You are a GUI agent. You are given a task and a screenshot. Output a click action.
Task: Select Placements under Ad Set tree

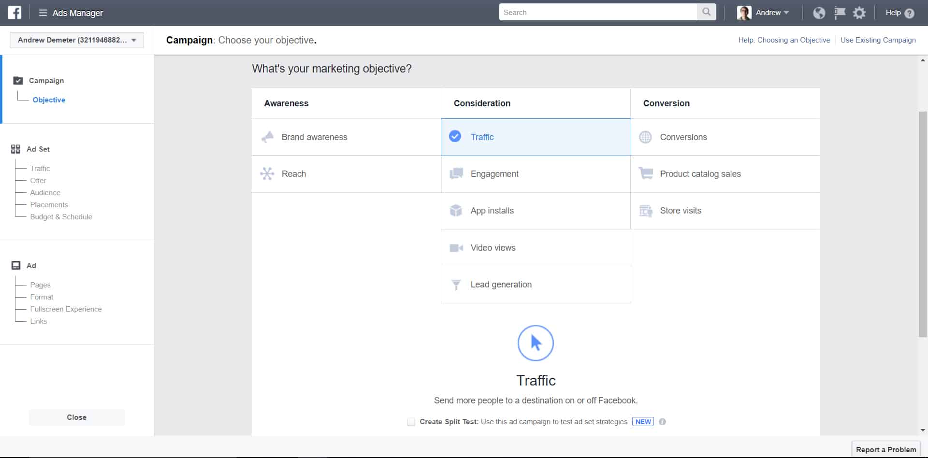(49, 205)
